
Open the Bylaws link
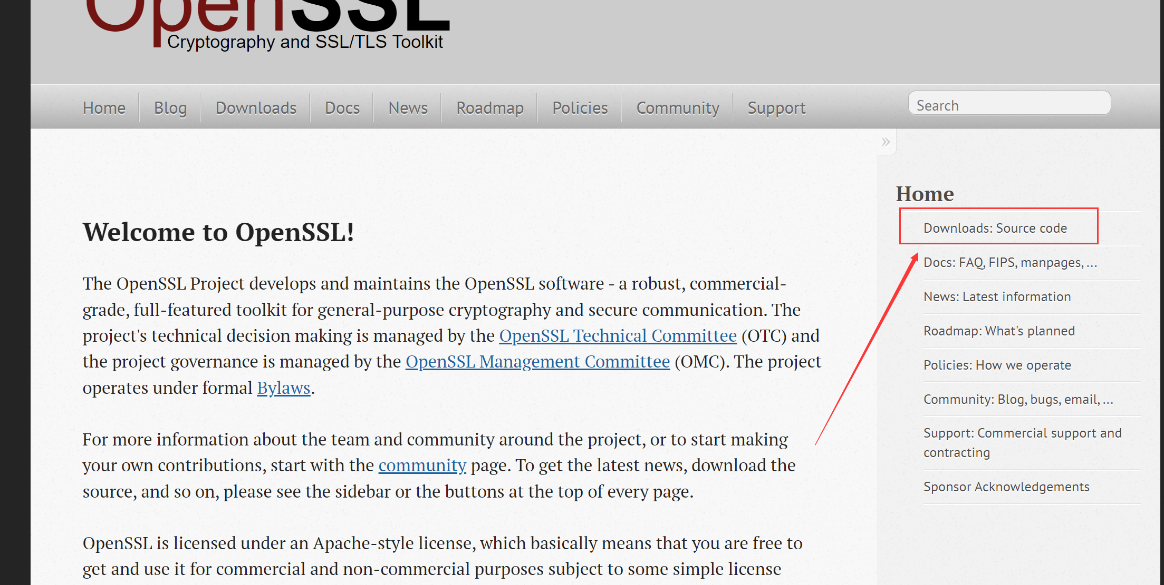coord(283,388)
